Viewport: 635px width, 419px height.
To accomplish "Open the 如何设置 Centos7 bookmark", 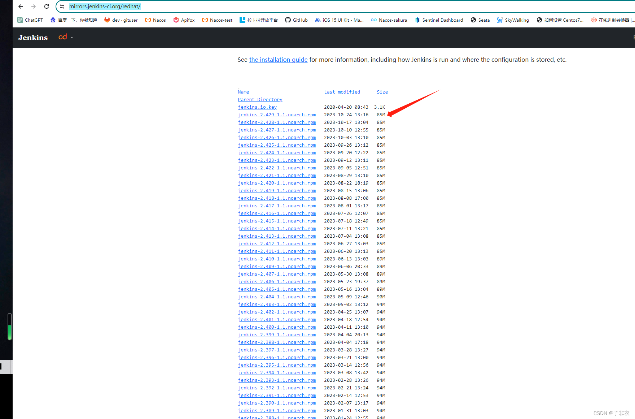I will (x=560, y=20).
